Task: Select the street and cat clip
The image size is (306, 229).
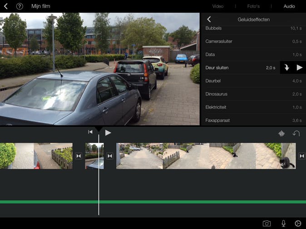Action: coord(206,156)
